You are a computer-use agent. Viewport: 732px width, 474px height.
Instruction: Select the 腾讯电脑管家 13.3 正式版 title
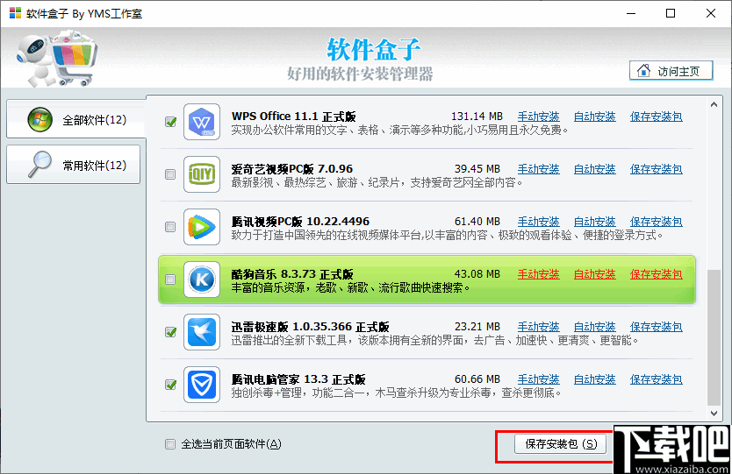[298, 380]
